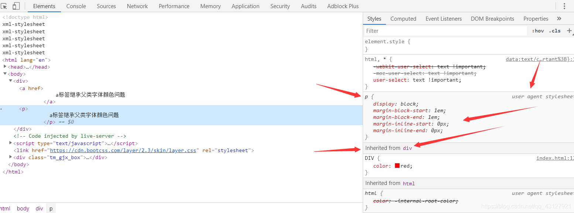
Task: Select the highlighted p opening tag row
Action: (24, 109)
